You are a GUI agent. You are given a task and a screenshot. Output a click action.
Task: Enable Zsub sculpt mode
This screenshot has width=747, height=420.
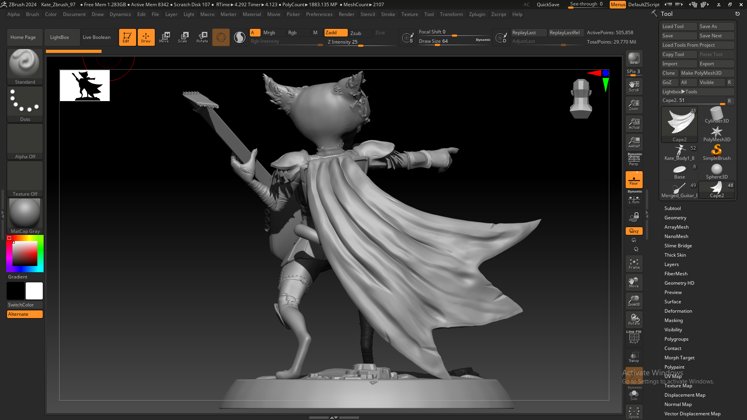(x=361, y=33)
